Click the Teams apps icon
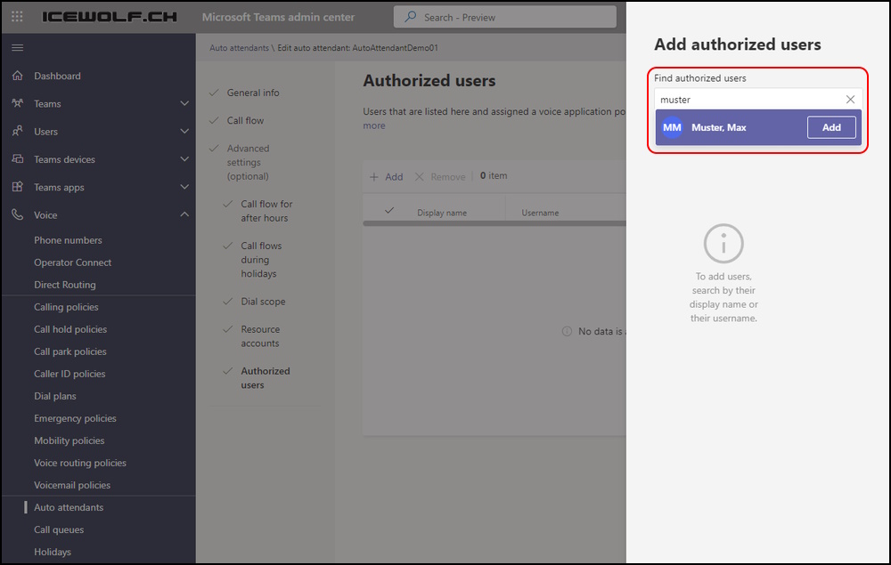 pos(18,187)
